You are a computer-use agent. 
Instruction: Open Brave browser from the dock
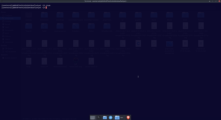tap(128, 117)
